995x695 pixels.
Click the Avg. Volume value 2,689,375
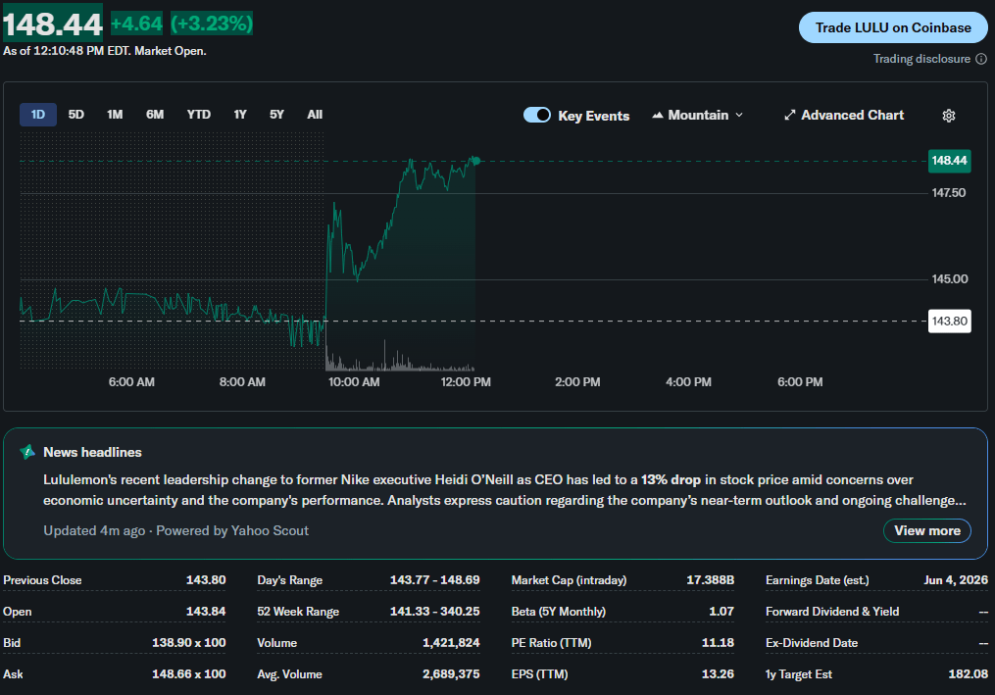coord(451,674)
